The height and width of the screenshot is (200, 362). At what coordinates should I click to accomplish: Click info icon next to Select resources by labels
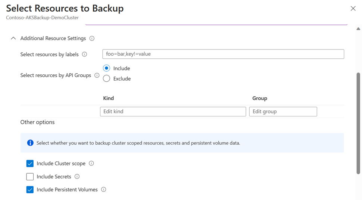tap(84, 54)
